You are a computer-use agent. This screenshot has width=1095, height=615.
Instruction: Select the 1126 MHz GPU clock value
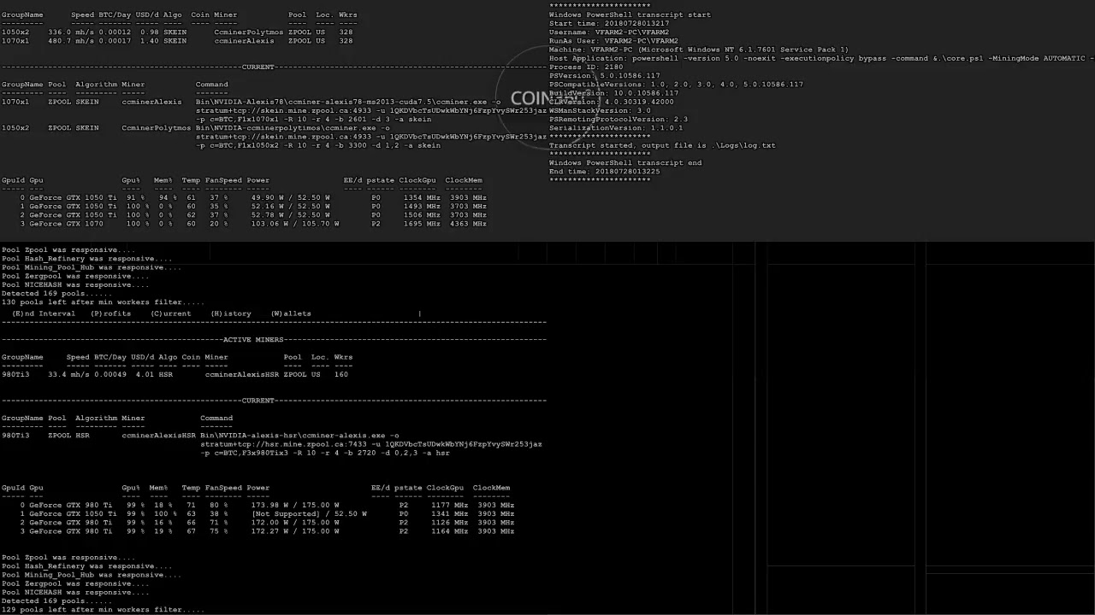[x=450, y=523]
